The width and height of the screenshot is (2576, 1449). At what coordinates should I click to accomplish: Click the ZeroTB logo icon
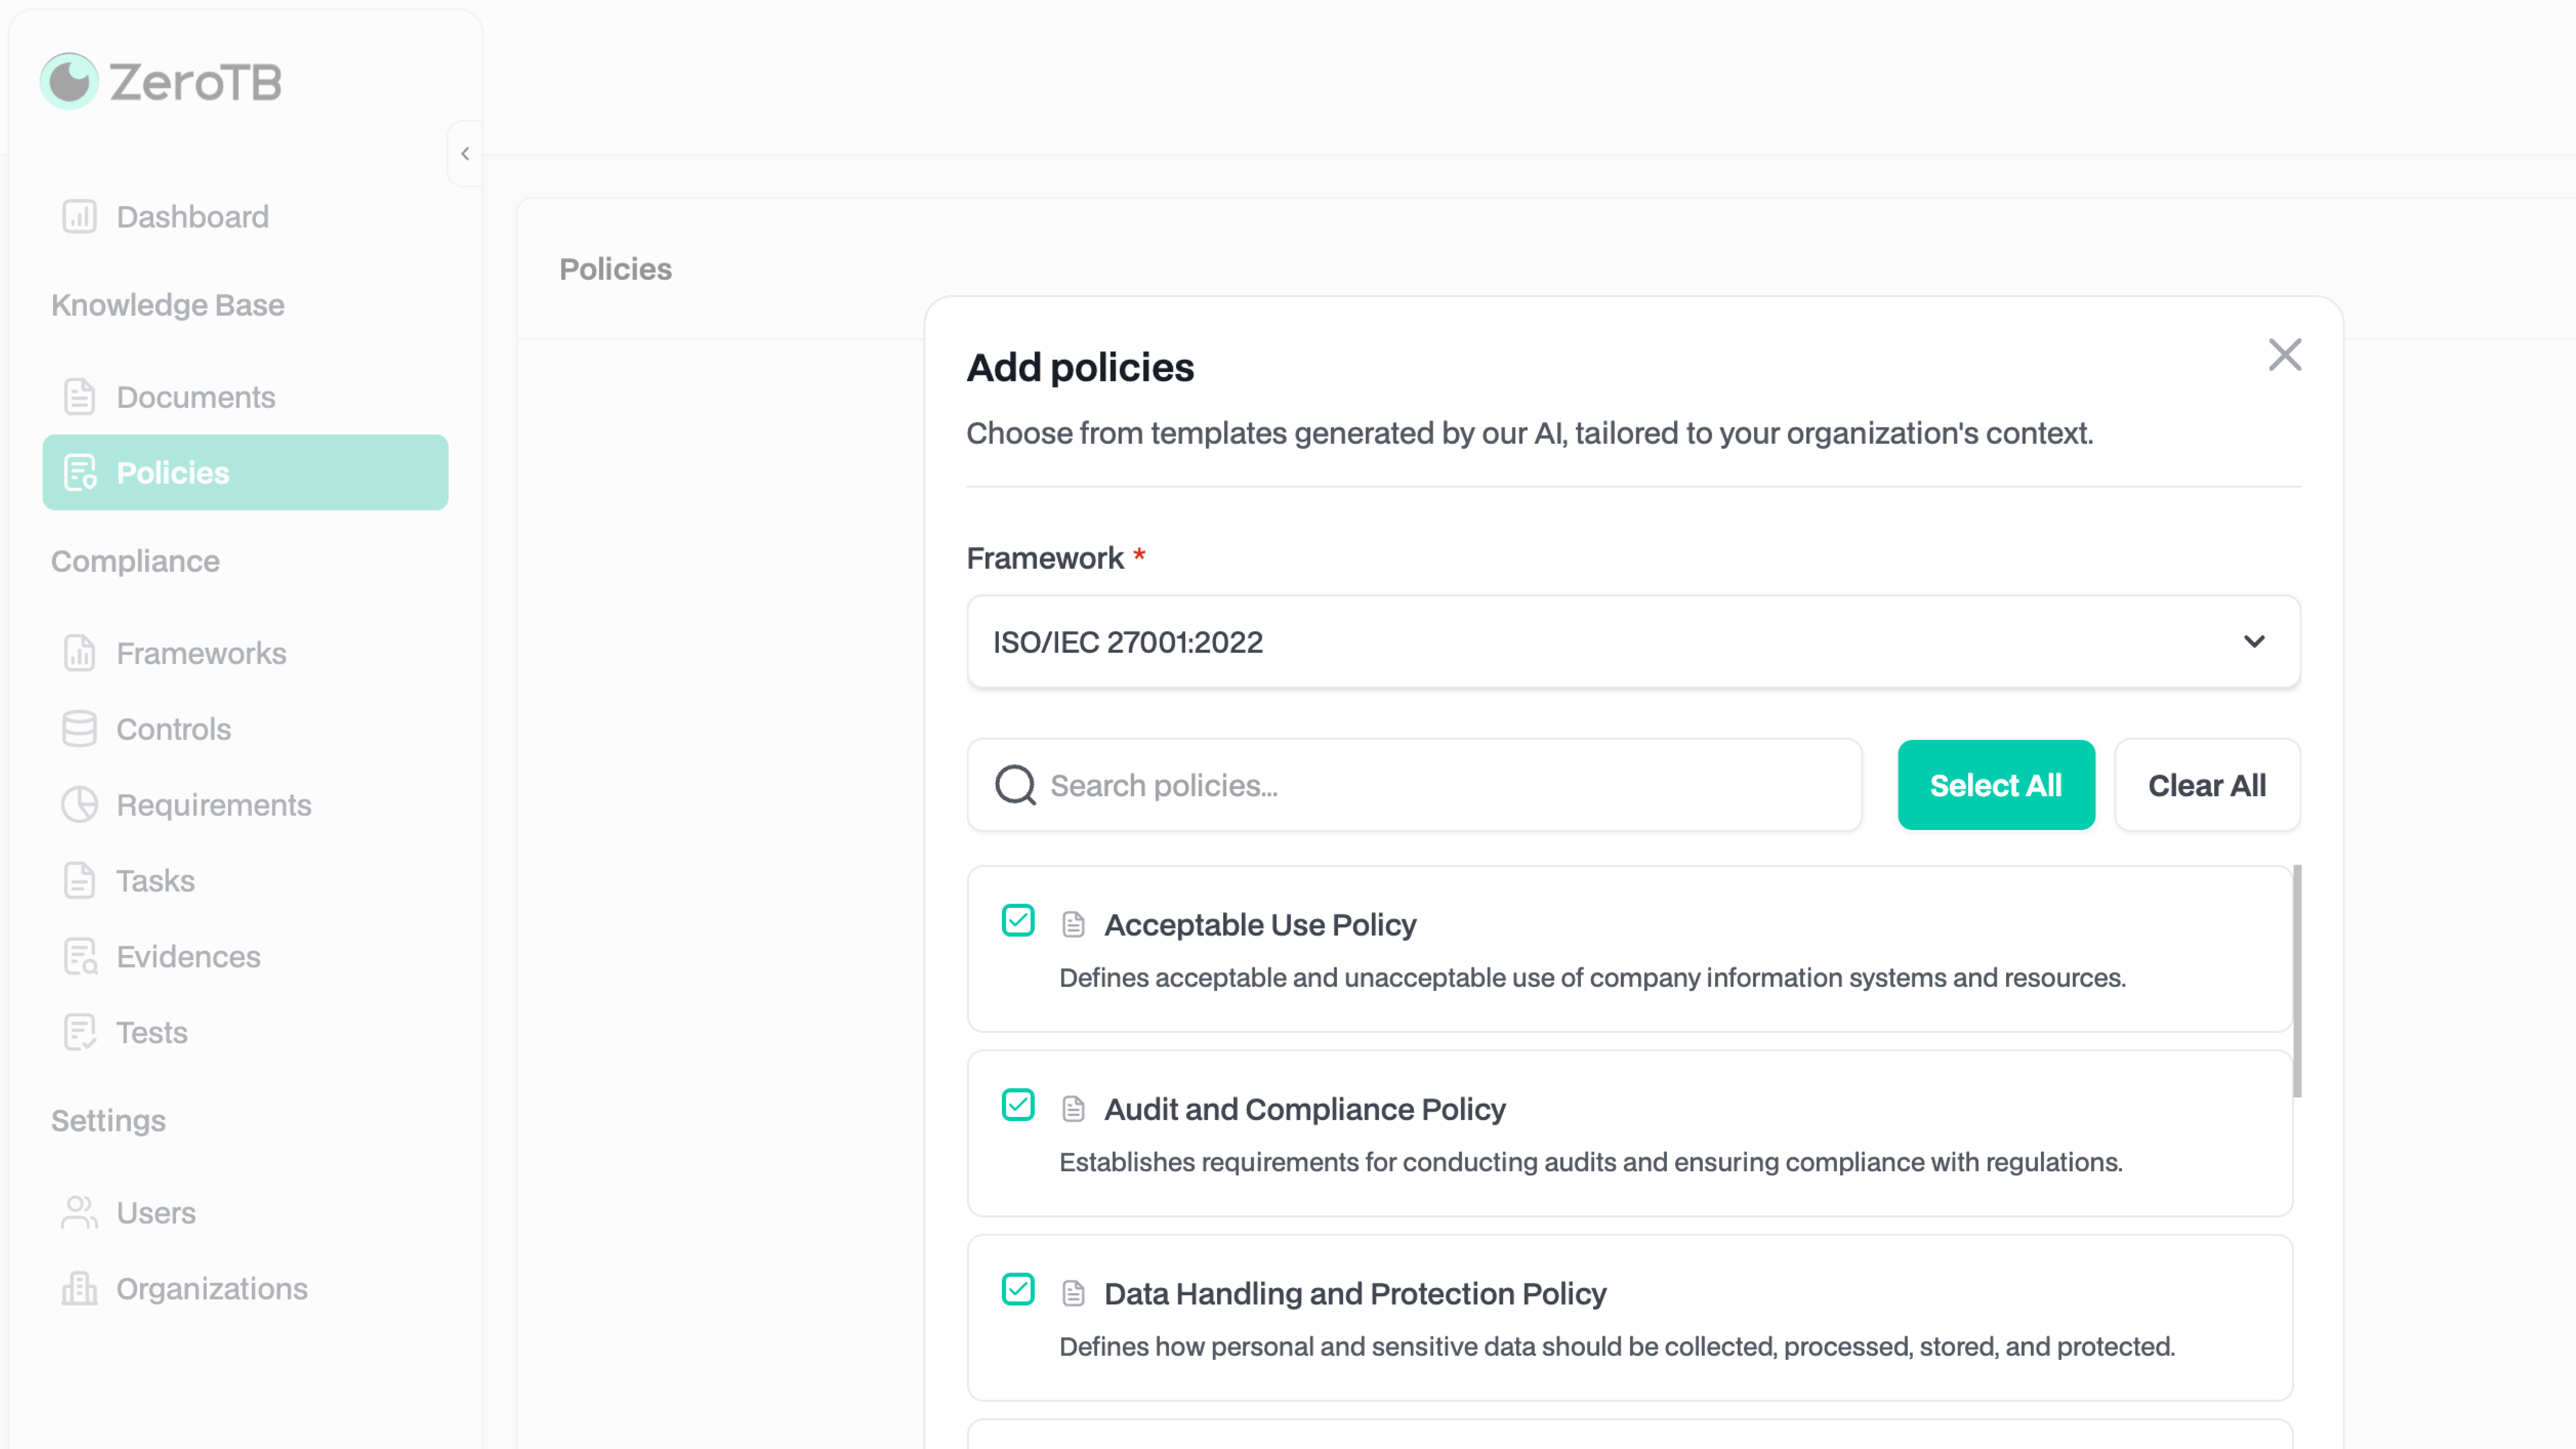[69, 81]
